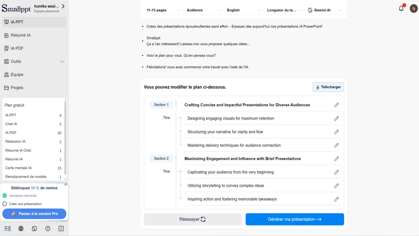Click the 'Inscription terminée' green checkmark

tap(5, 196)
